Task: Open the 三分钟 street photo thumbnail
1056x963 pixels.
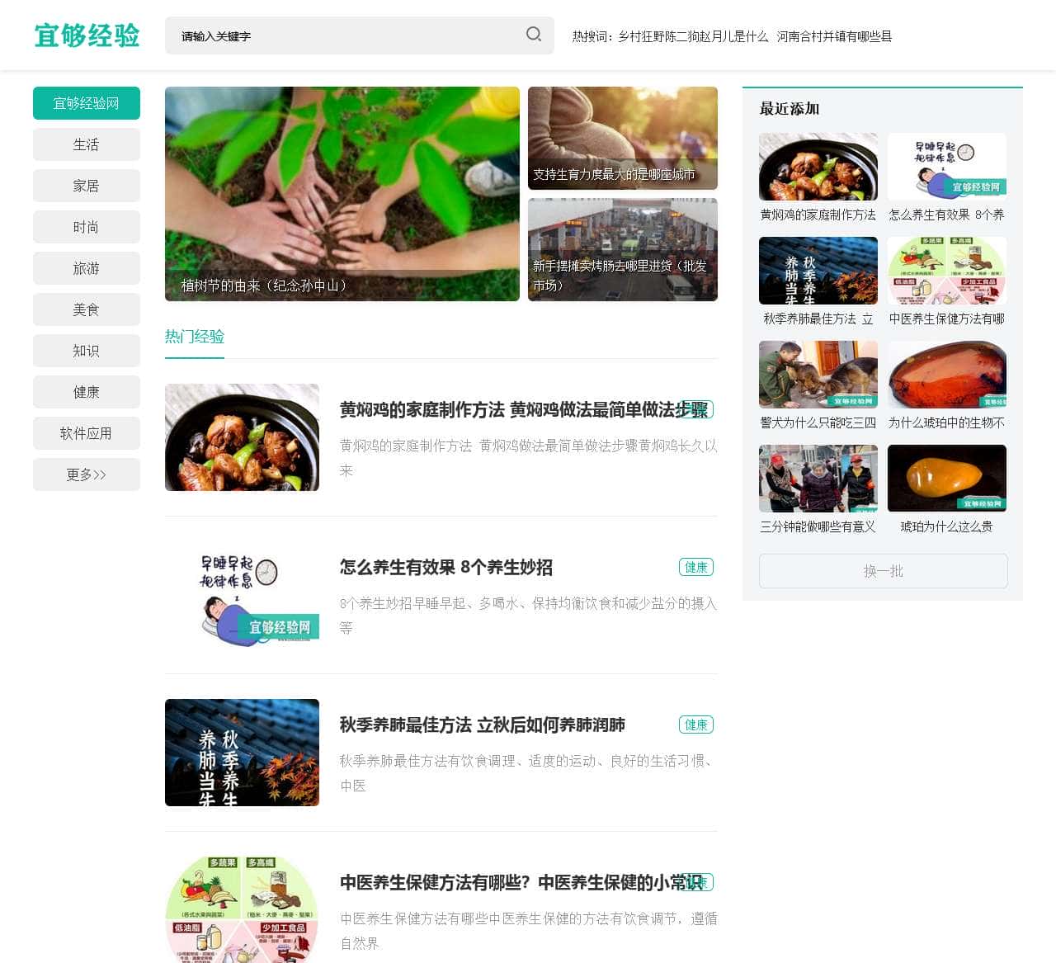Action: [818, 479]
